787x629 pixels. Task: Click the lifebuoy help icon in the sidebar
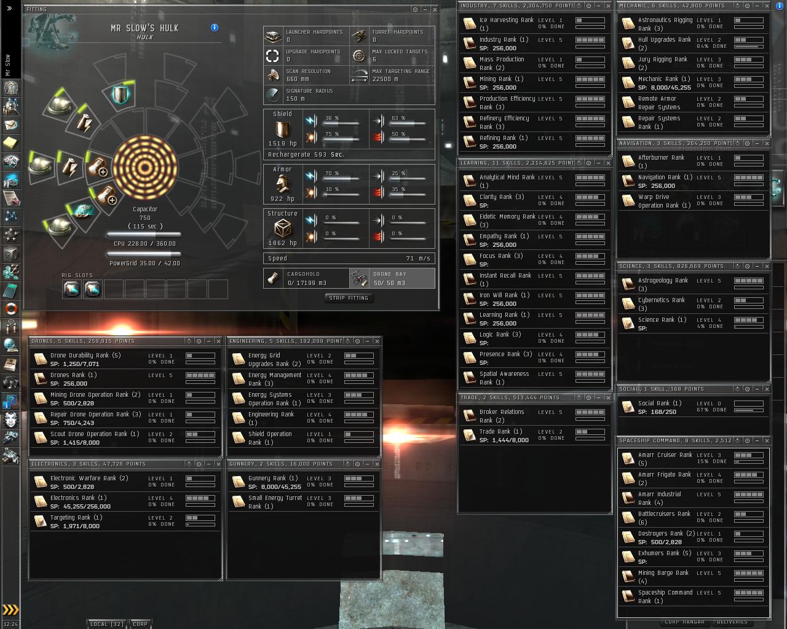coord(10,308)
